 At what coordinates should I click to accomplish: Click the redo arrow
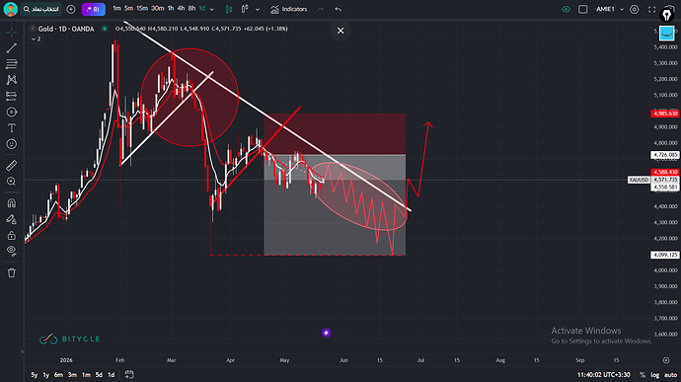321,9
